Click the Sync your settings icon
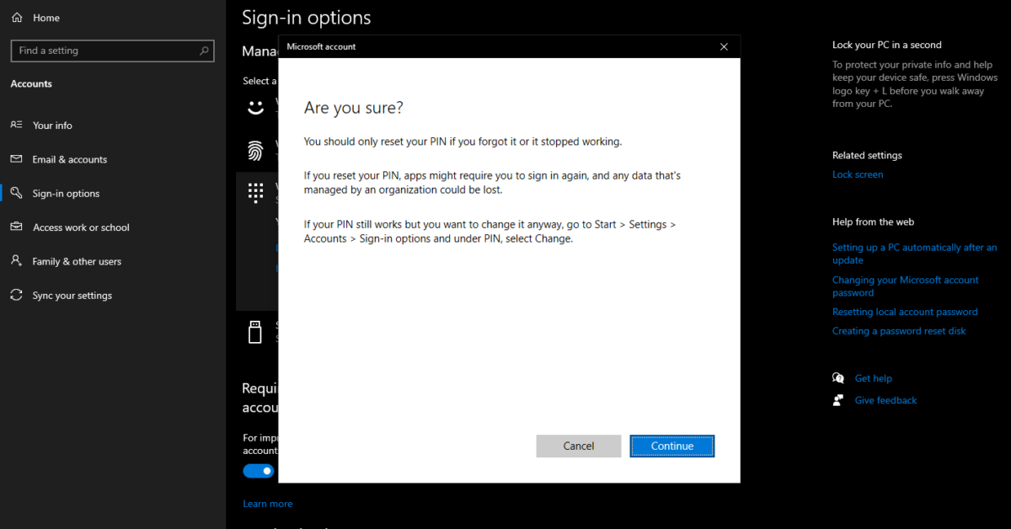This screenshot has width=1011, height=529. pyautogui.click(x=18, y=295)
